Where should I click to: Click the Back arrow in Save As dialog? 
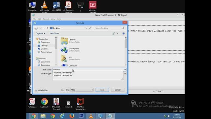point(36,28)
